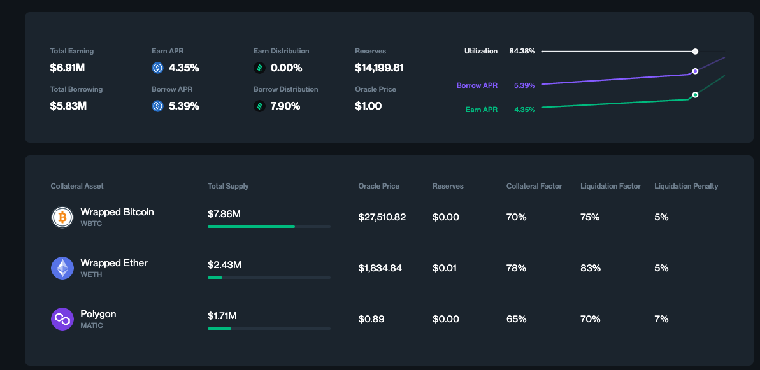Image resolution: width=760 pixels, height=370 pixels.
Task: Click the USDC icon beside Borrow APR
Action: pyautogui.click(x=158, y=106)
